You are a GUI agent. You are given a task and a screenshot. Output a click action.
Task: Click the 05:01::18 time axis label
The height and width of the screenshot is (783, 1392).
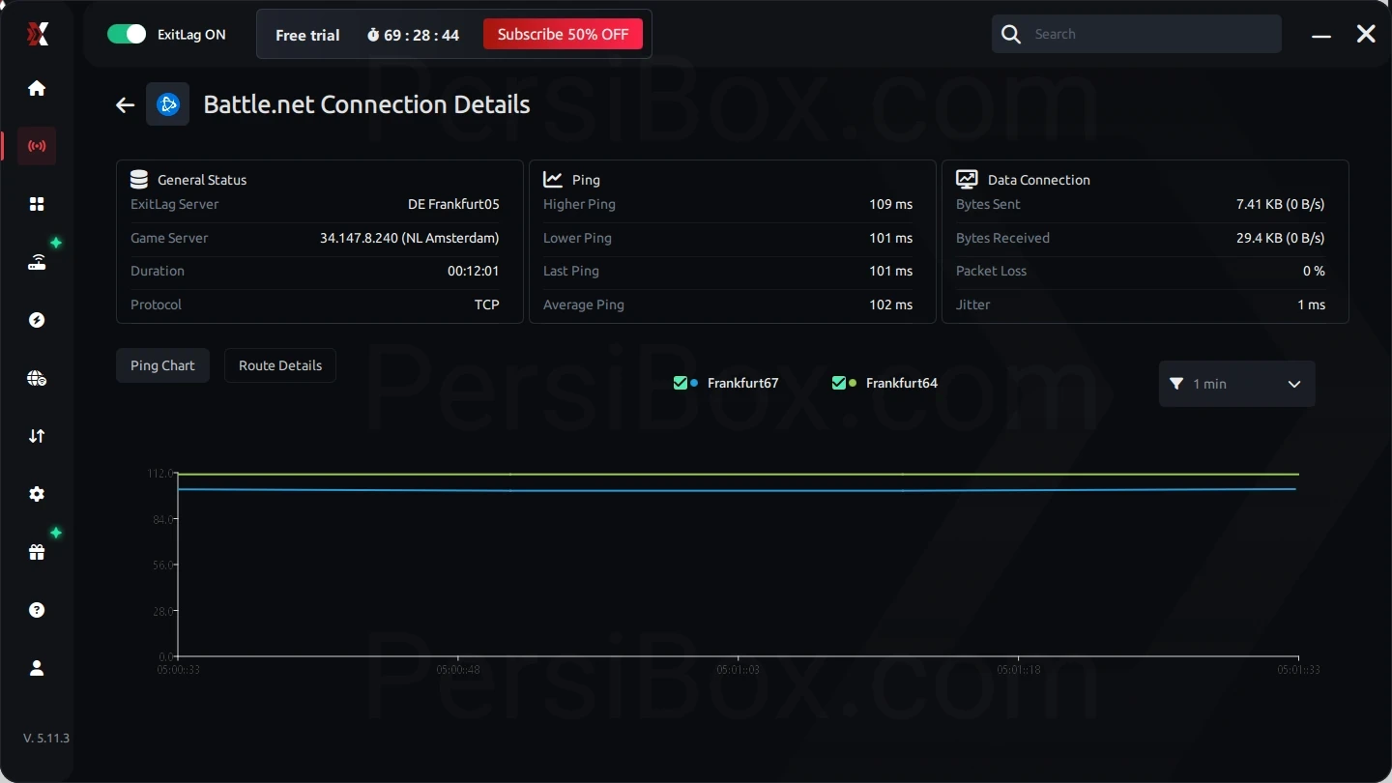coord(1019,670)
